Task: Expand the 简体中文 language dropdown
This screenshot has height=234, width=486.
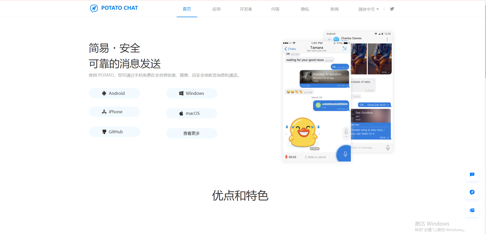Action: point(369,9)
